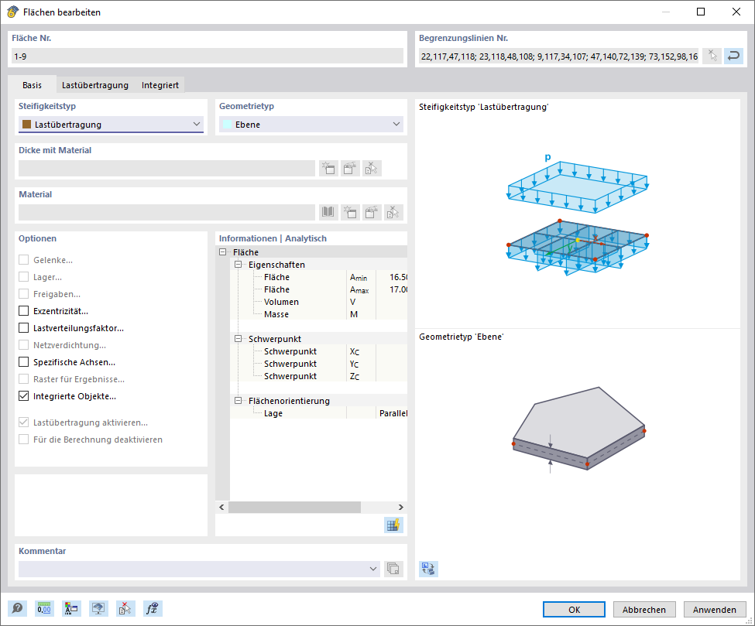Click the OK button

(x=574, y=610)
